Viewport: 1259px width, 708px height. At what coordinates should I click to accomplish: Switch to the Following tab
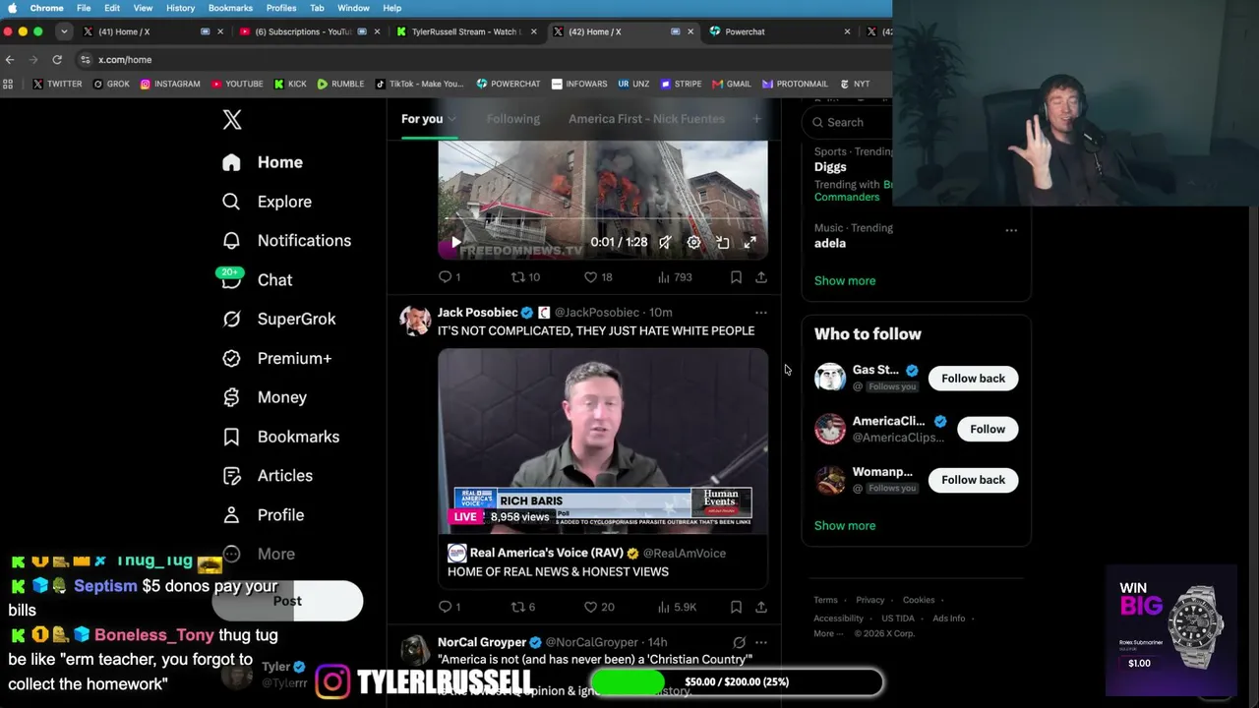coord(513,119)
